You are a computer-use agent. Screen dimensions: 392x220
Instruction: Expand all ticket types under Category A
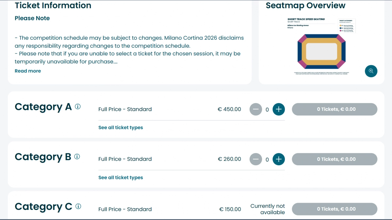121,127
